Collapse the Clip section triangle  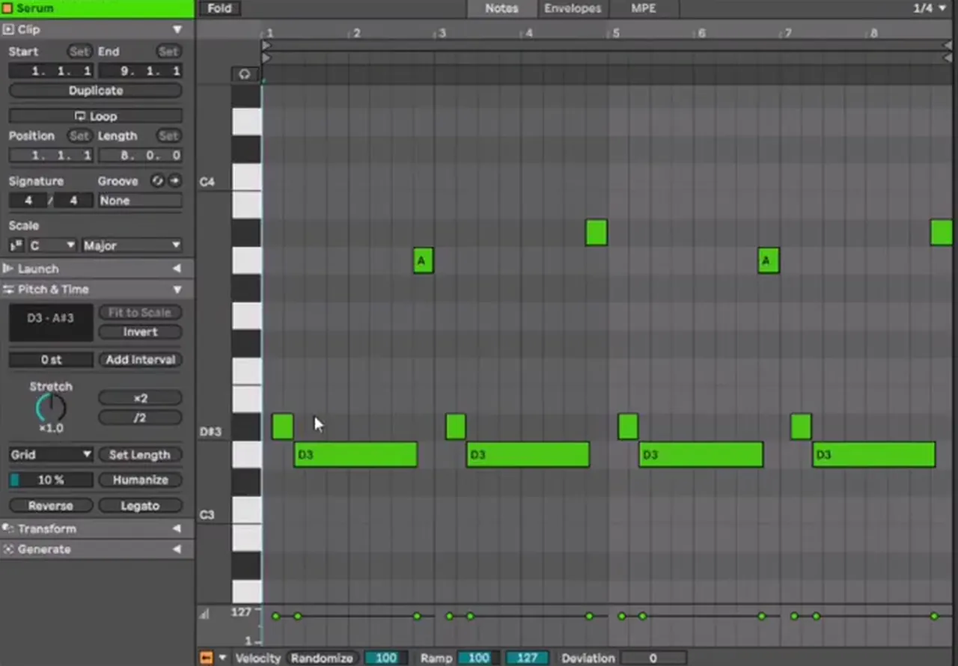point(177,29)
